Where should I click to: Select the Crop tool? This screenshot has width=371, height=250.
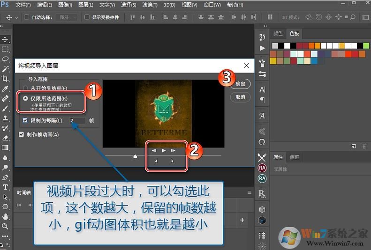click(x=5, y=79)
